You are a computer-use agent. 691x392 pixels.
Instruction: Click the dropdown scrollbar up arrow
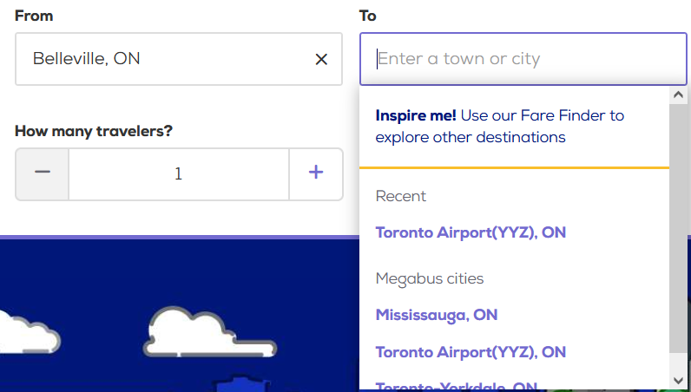point(678,94)
